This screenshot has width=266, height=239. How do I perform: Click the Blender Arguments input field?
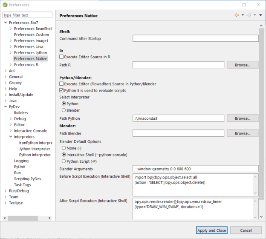pyautogui.click(x=195, y=168)
